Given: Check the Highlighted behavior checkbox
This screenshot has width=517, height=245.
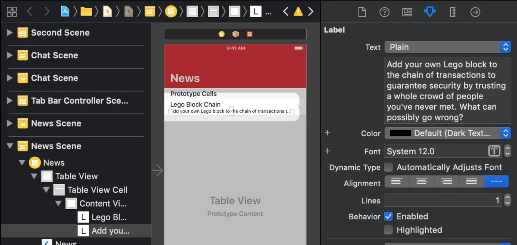Looking at the screenshot, I should pyautogui.click(x=389, y=230).
